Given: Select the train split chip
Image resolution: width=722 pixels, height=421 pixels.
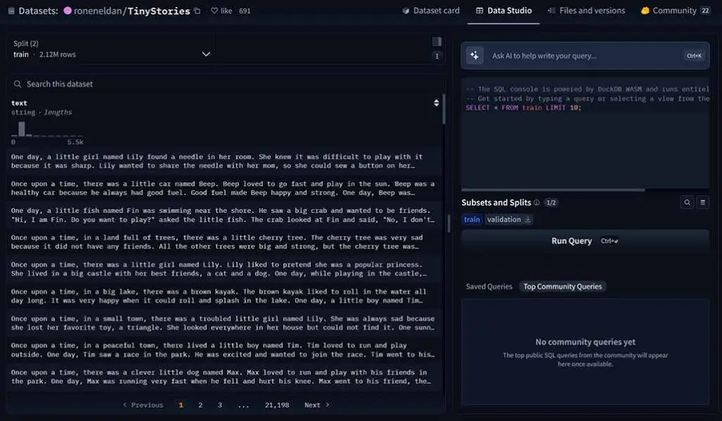Looking at the screenshot, I should pos(472,220).
